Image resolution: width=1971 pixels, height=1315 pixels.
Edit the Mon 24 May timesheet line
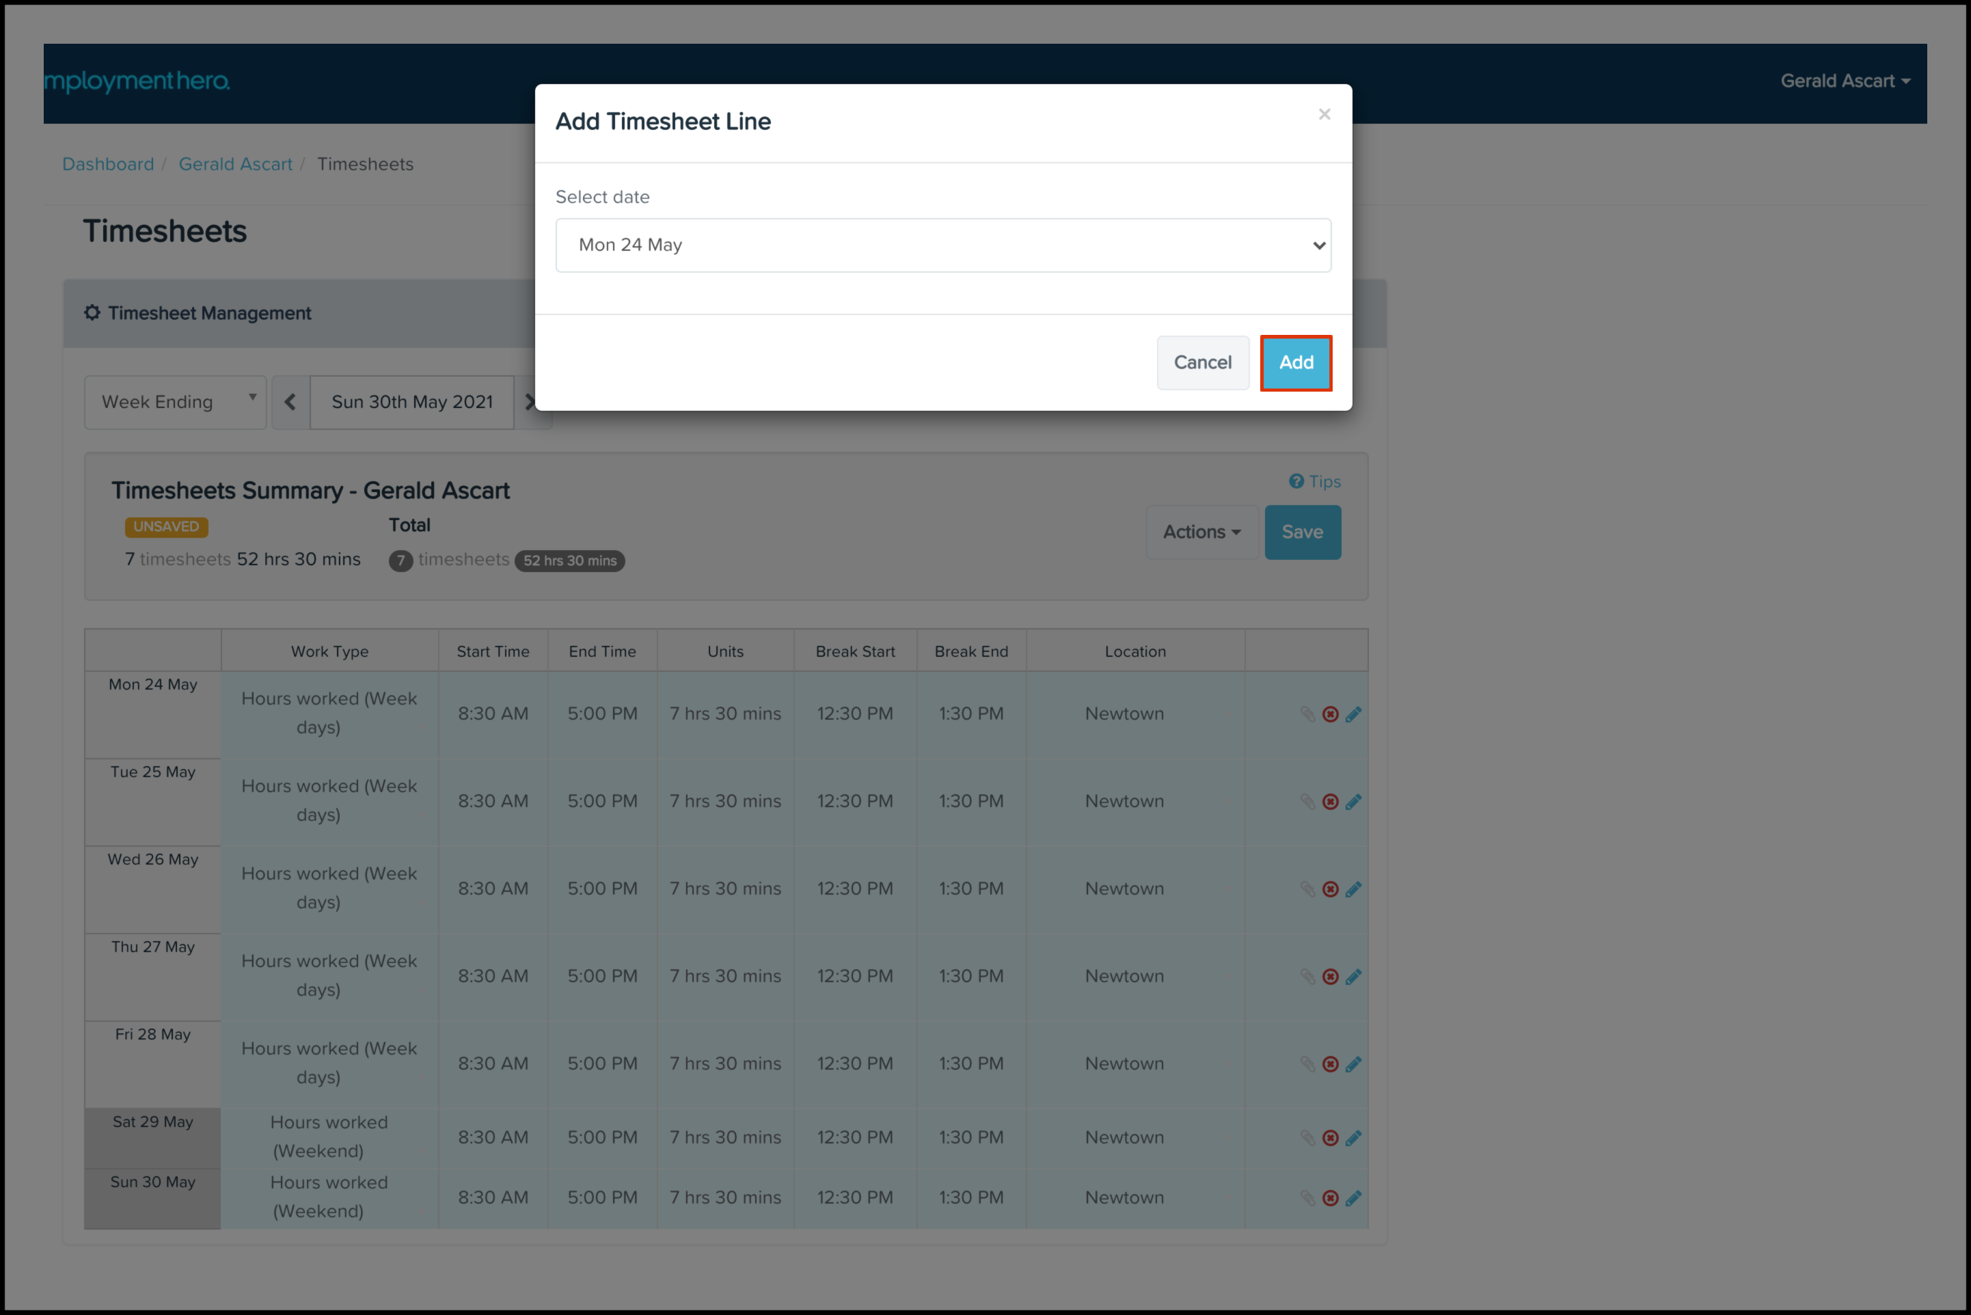point(1352,714)
